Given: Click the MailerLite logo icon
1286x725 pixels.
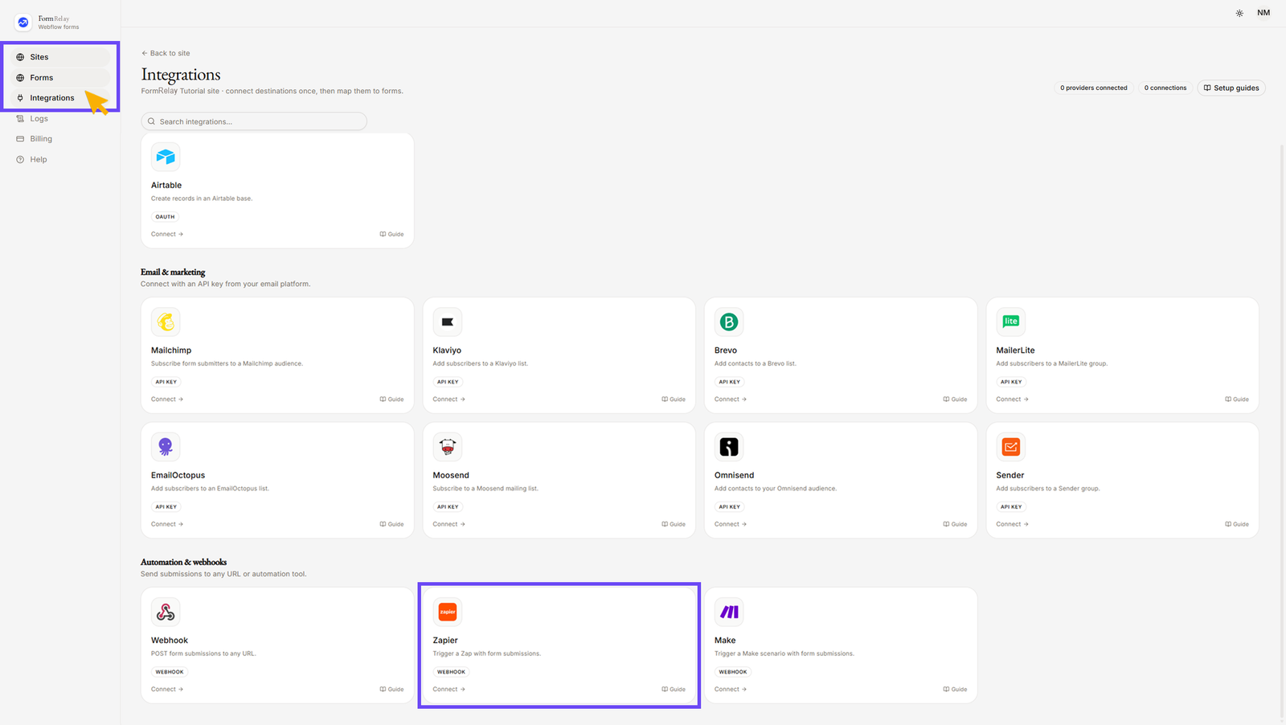Looking at the screenshot, I should point(1011,322).
